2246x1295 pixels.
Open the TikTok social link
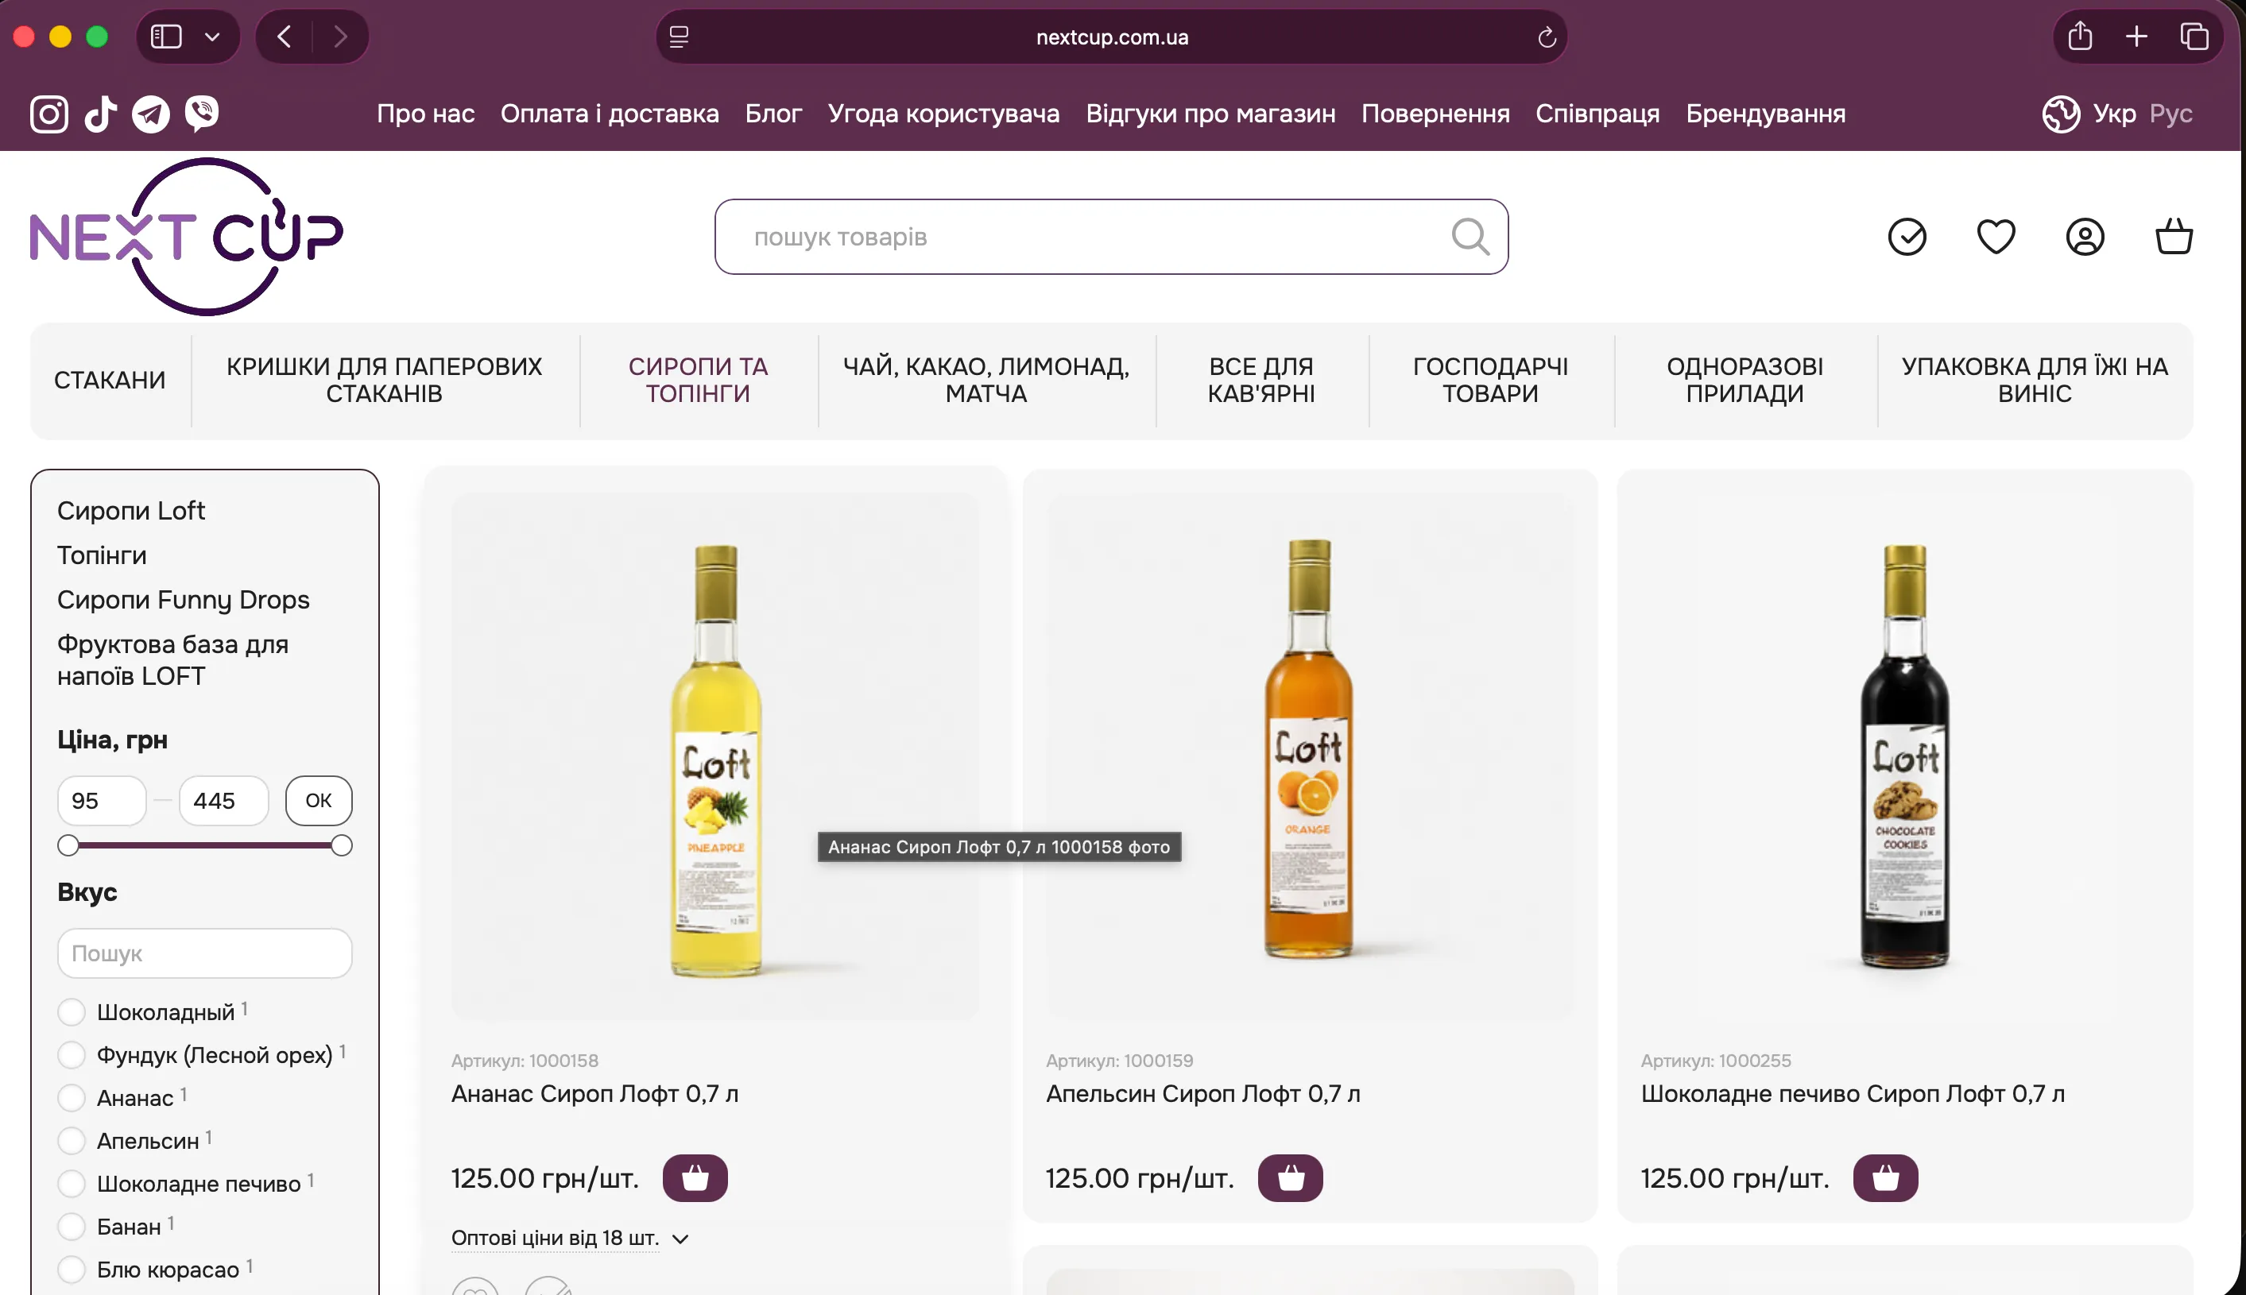pyautogui.click(x=100, y=114)
